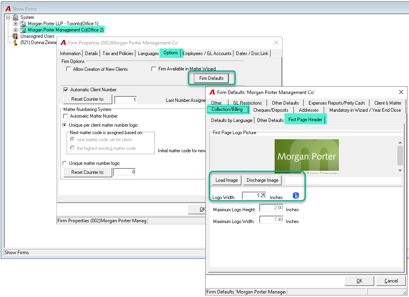The height and width of the screenshot is (297, 409).
Task: Open the Dates / Doc.Link tab
Action: (x=252, y=53)
